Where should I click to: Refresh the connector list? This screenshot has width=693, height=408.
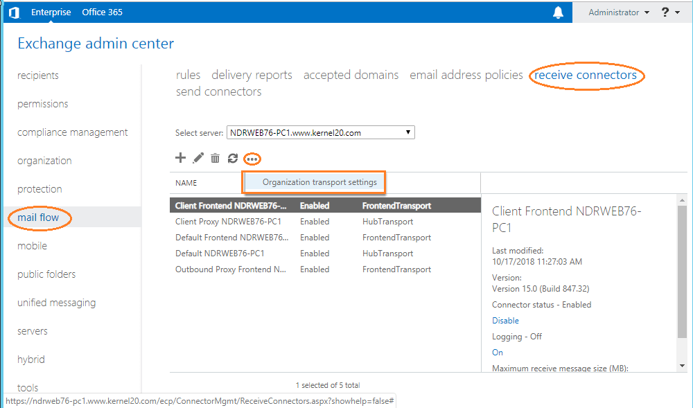click(232, 158)
